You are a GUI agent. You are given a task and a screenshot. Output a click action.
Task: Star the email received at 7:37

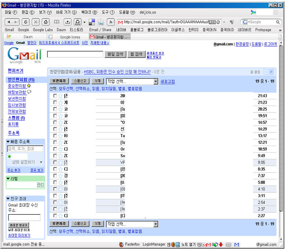pos(61,176)
